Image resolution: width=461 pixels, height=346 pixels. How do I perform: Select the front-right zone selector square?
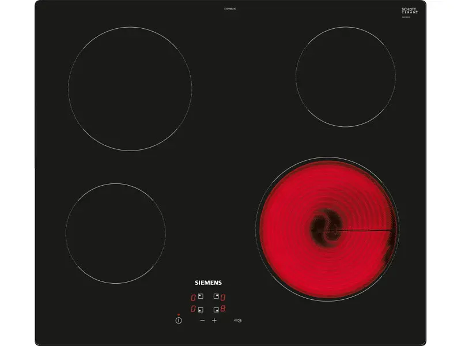(216, 310)
